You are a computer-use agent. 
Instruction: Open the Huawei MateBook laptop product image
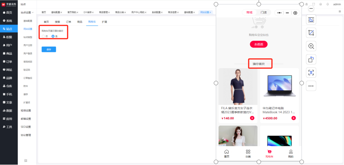coord(279,87)
